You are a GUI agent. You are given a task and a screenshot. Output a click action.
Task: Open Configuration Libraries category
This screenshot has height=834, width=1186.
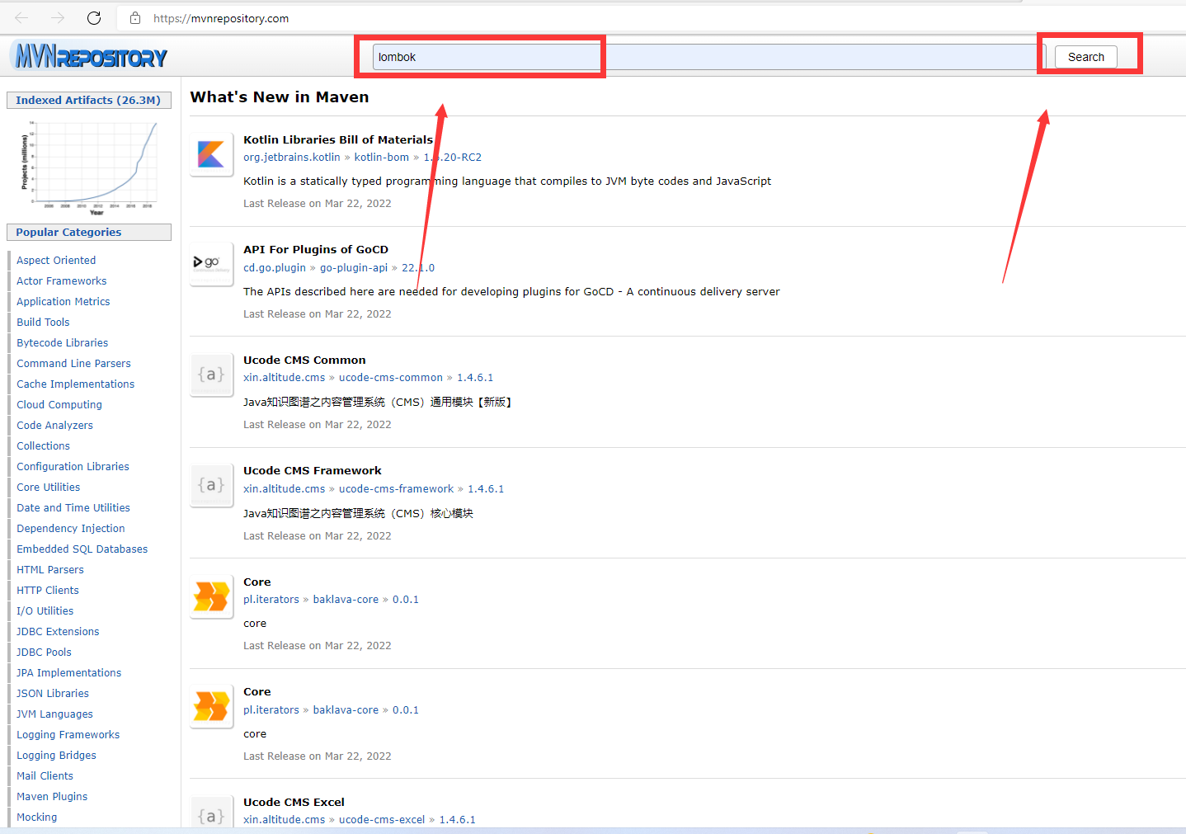click(73, 466)
